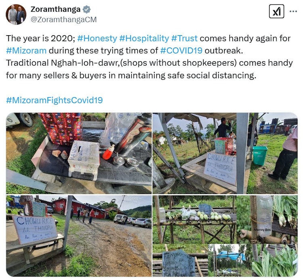Open Zoramthanga's profile avatar photo
Viewport: 303px width, 279px height.
click(x=16, y=14)
